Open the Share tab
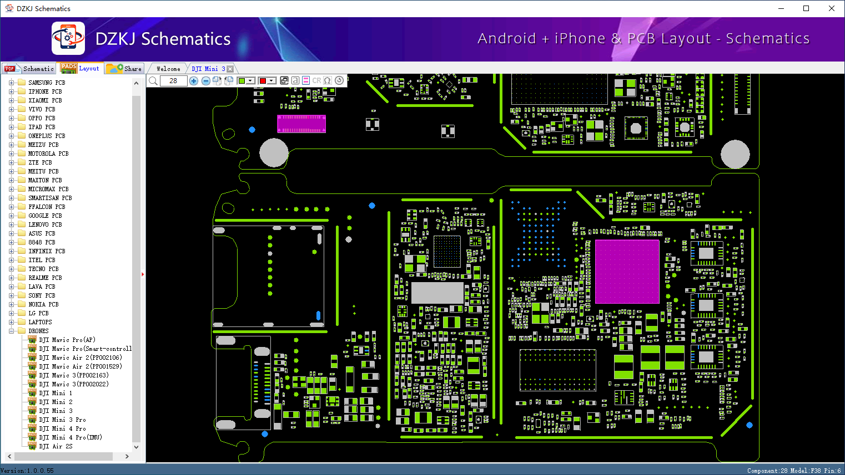Viewport: 845px width, 475px height. (x=125, y=69)
